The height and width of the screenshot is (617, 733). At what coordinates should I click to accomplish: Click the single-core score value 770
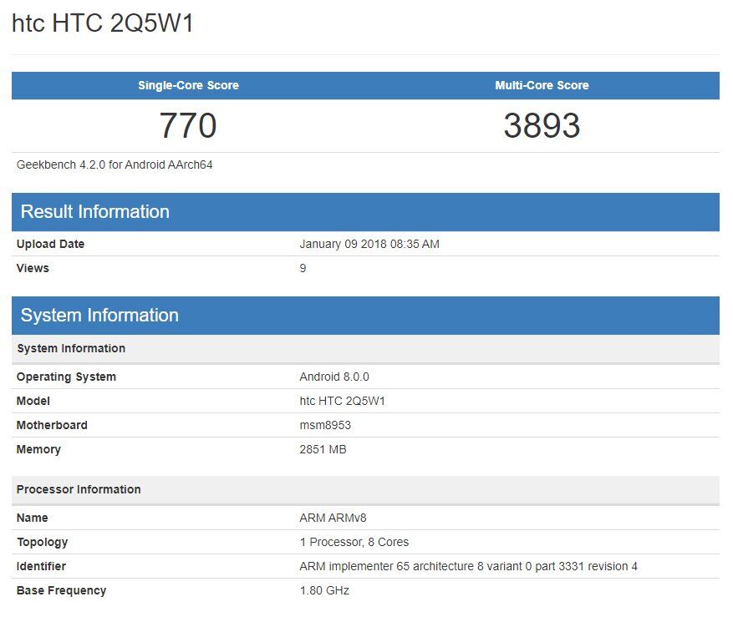[x=188, y=126]
